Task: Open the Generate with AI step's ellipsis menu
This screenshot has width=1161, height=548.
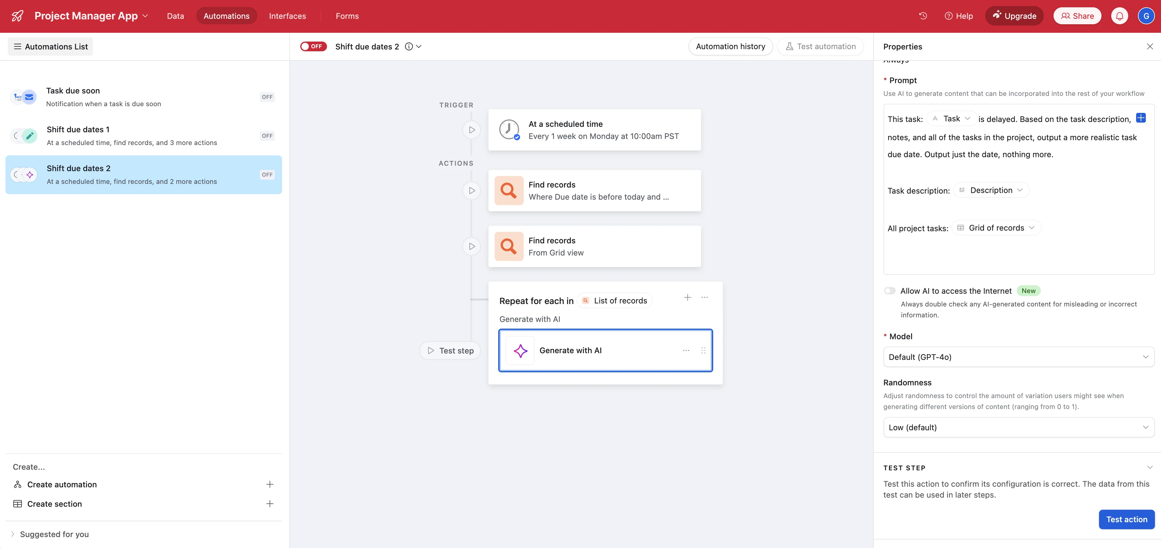Action: [x=686, y=350]
